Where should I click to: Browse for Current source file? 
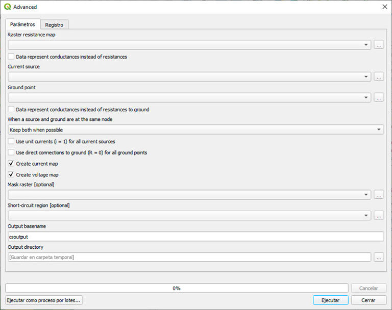pyautogui.click(x=379, y=76)
